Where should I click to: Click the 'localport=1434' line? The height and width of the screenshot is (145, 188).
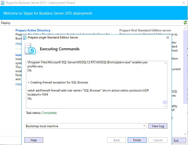click(x=38, y=94)
